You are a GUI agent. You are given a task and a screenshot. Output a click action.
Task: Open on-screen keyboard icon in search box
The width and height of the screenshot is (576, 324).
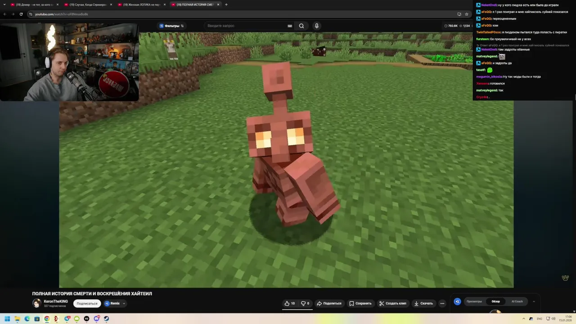[290, 26]
